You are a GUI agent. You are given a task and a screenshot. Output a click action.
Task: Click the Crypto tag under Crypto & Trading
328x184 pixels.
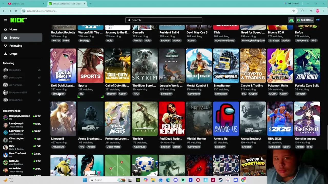pos(253,94)
